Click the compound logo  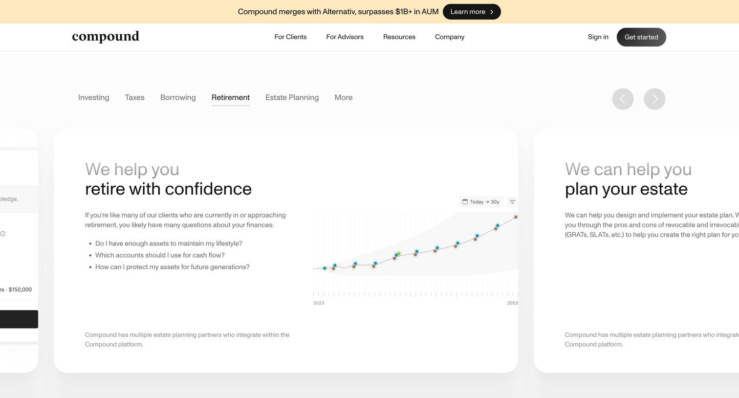click(106, 37)
